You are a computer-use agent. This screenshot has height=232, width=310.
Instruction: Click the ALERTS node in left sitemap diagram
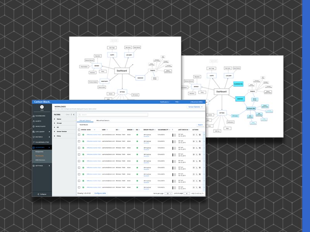click(112, 55)
